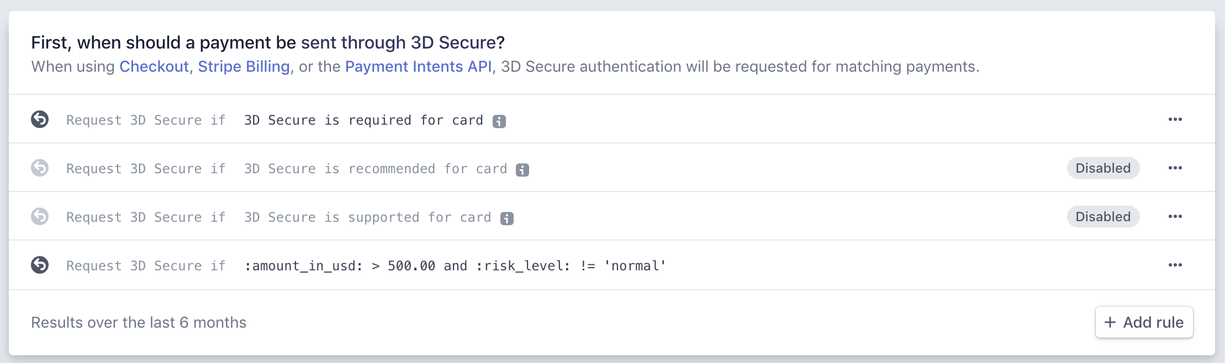The image size is (1225, 363).
Task: Click the 3D Secure icon on amount_in_usd rule
Action: click(40, 265)
